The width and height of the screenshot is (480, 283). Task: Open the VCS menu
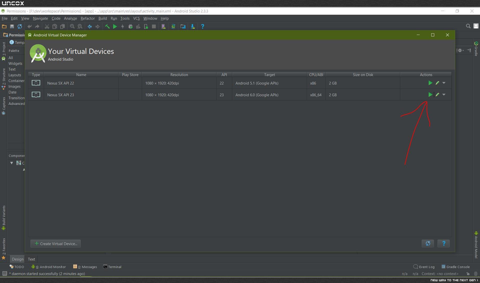136,18
